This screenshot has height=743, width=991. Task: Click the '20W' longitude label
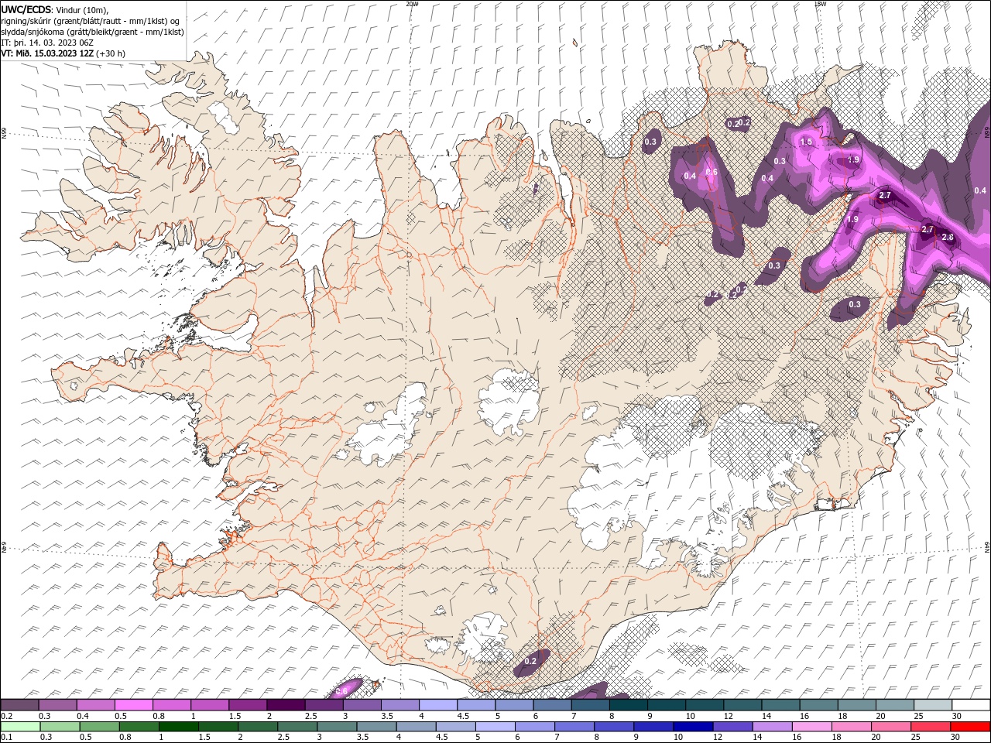point(413,4)
